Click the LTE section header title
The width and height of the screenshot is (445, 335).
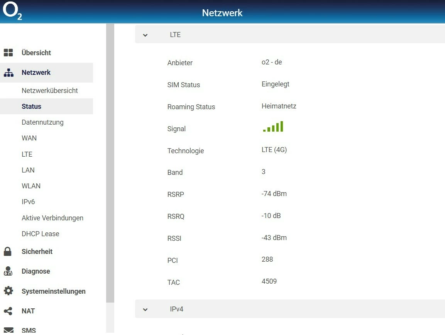(x=175, y=35)
